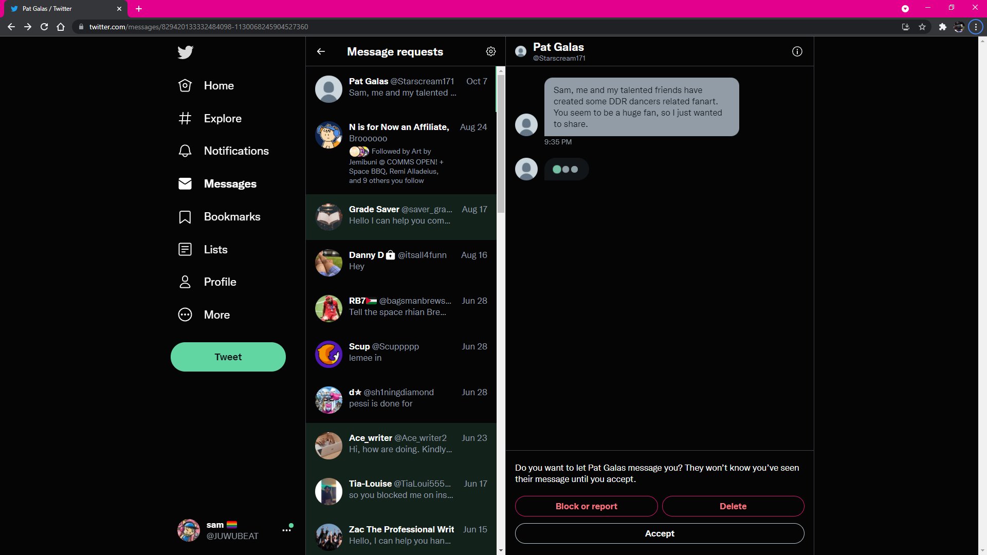Click the green Tweet button
Screen dimensions: 987x555
228,357
